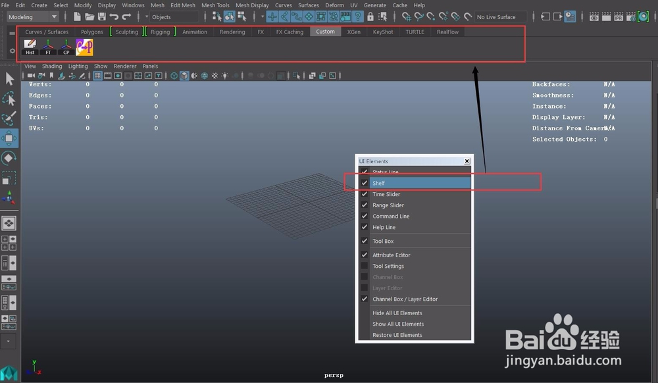
Task: Open the Windows menu
Action: tap(133, 5)
